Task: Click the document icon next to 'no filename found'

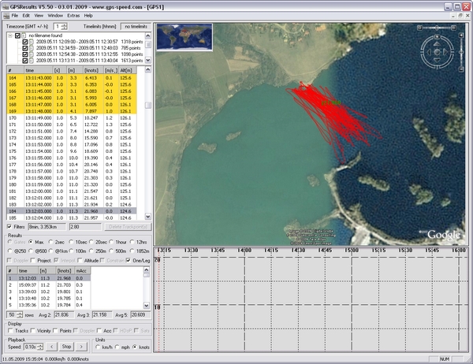Action: (x=24, y=35)
